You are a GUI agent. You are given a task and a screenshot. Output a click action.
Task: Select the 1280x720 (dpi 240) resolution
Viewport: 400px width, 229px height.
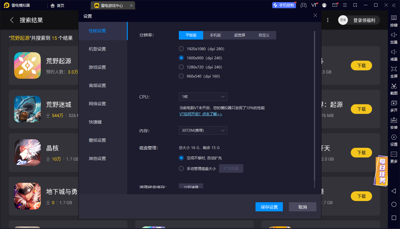coord(181,67)
